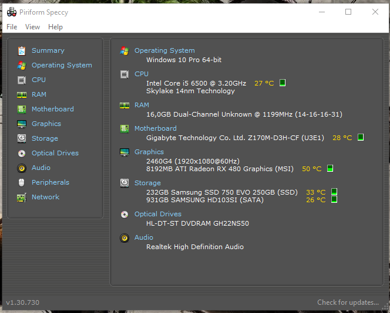Click the HDD temperature indicator beside 26 °C
Image resolution: width=390 pixels, height=313 pixels.
[334, 199]
